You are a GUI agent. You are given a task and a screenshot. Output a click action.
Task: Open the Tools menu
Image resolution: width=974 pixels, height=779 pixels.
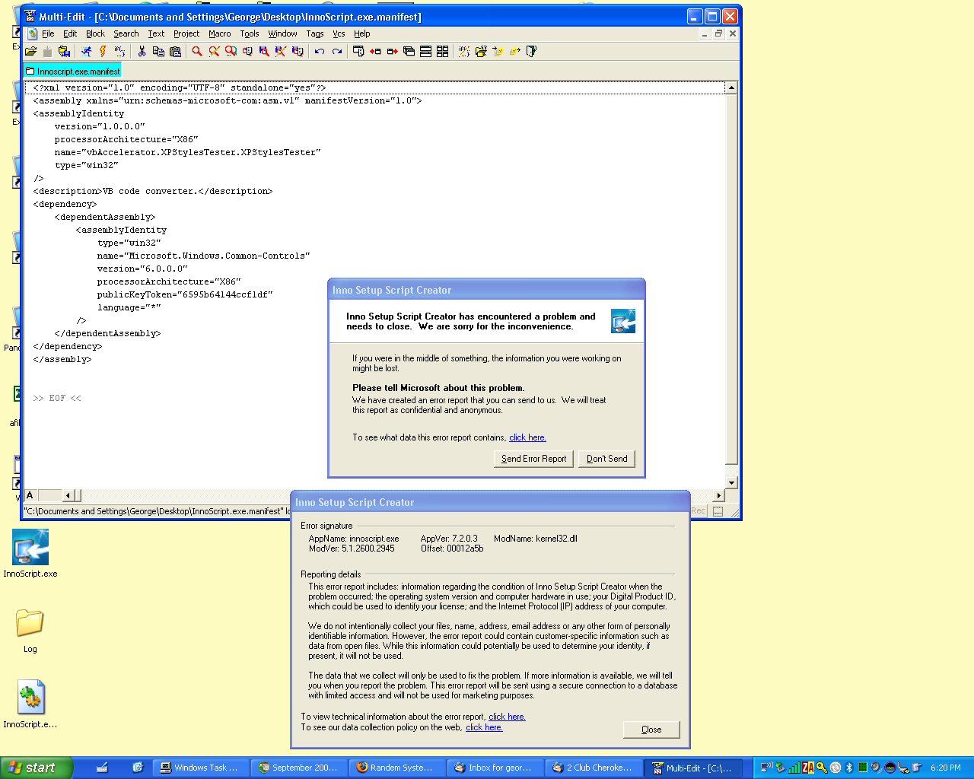click(x=250, y=33)
